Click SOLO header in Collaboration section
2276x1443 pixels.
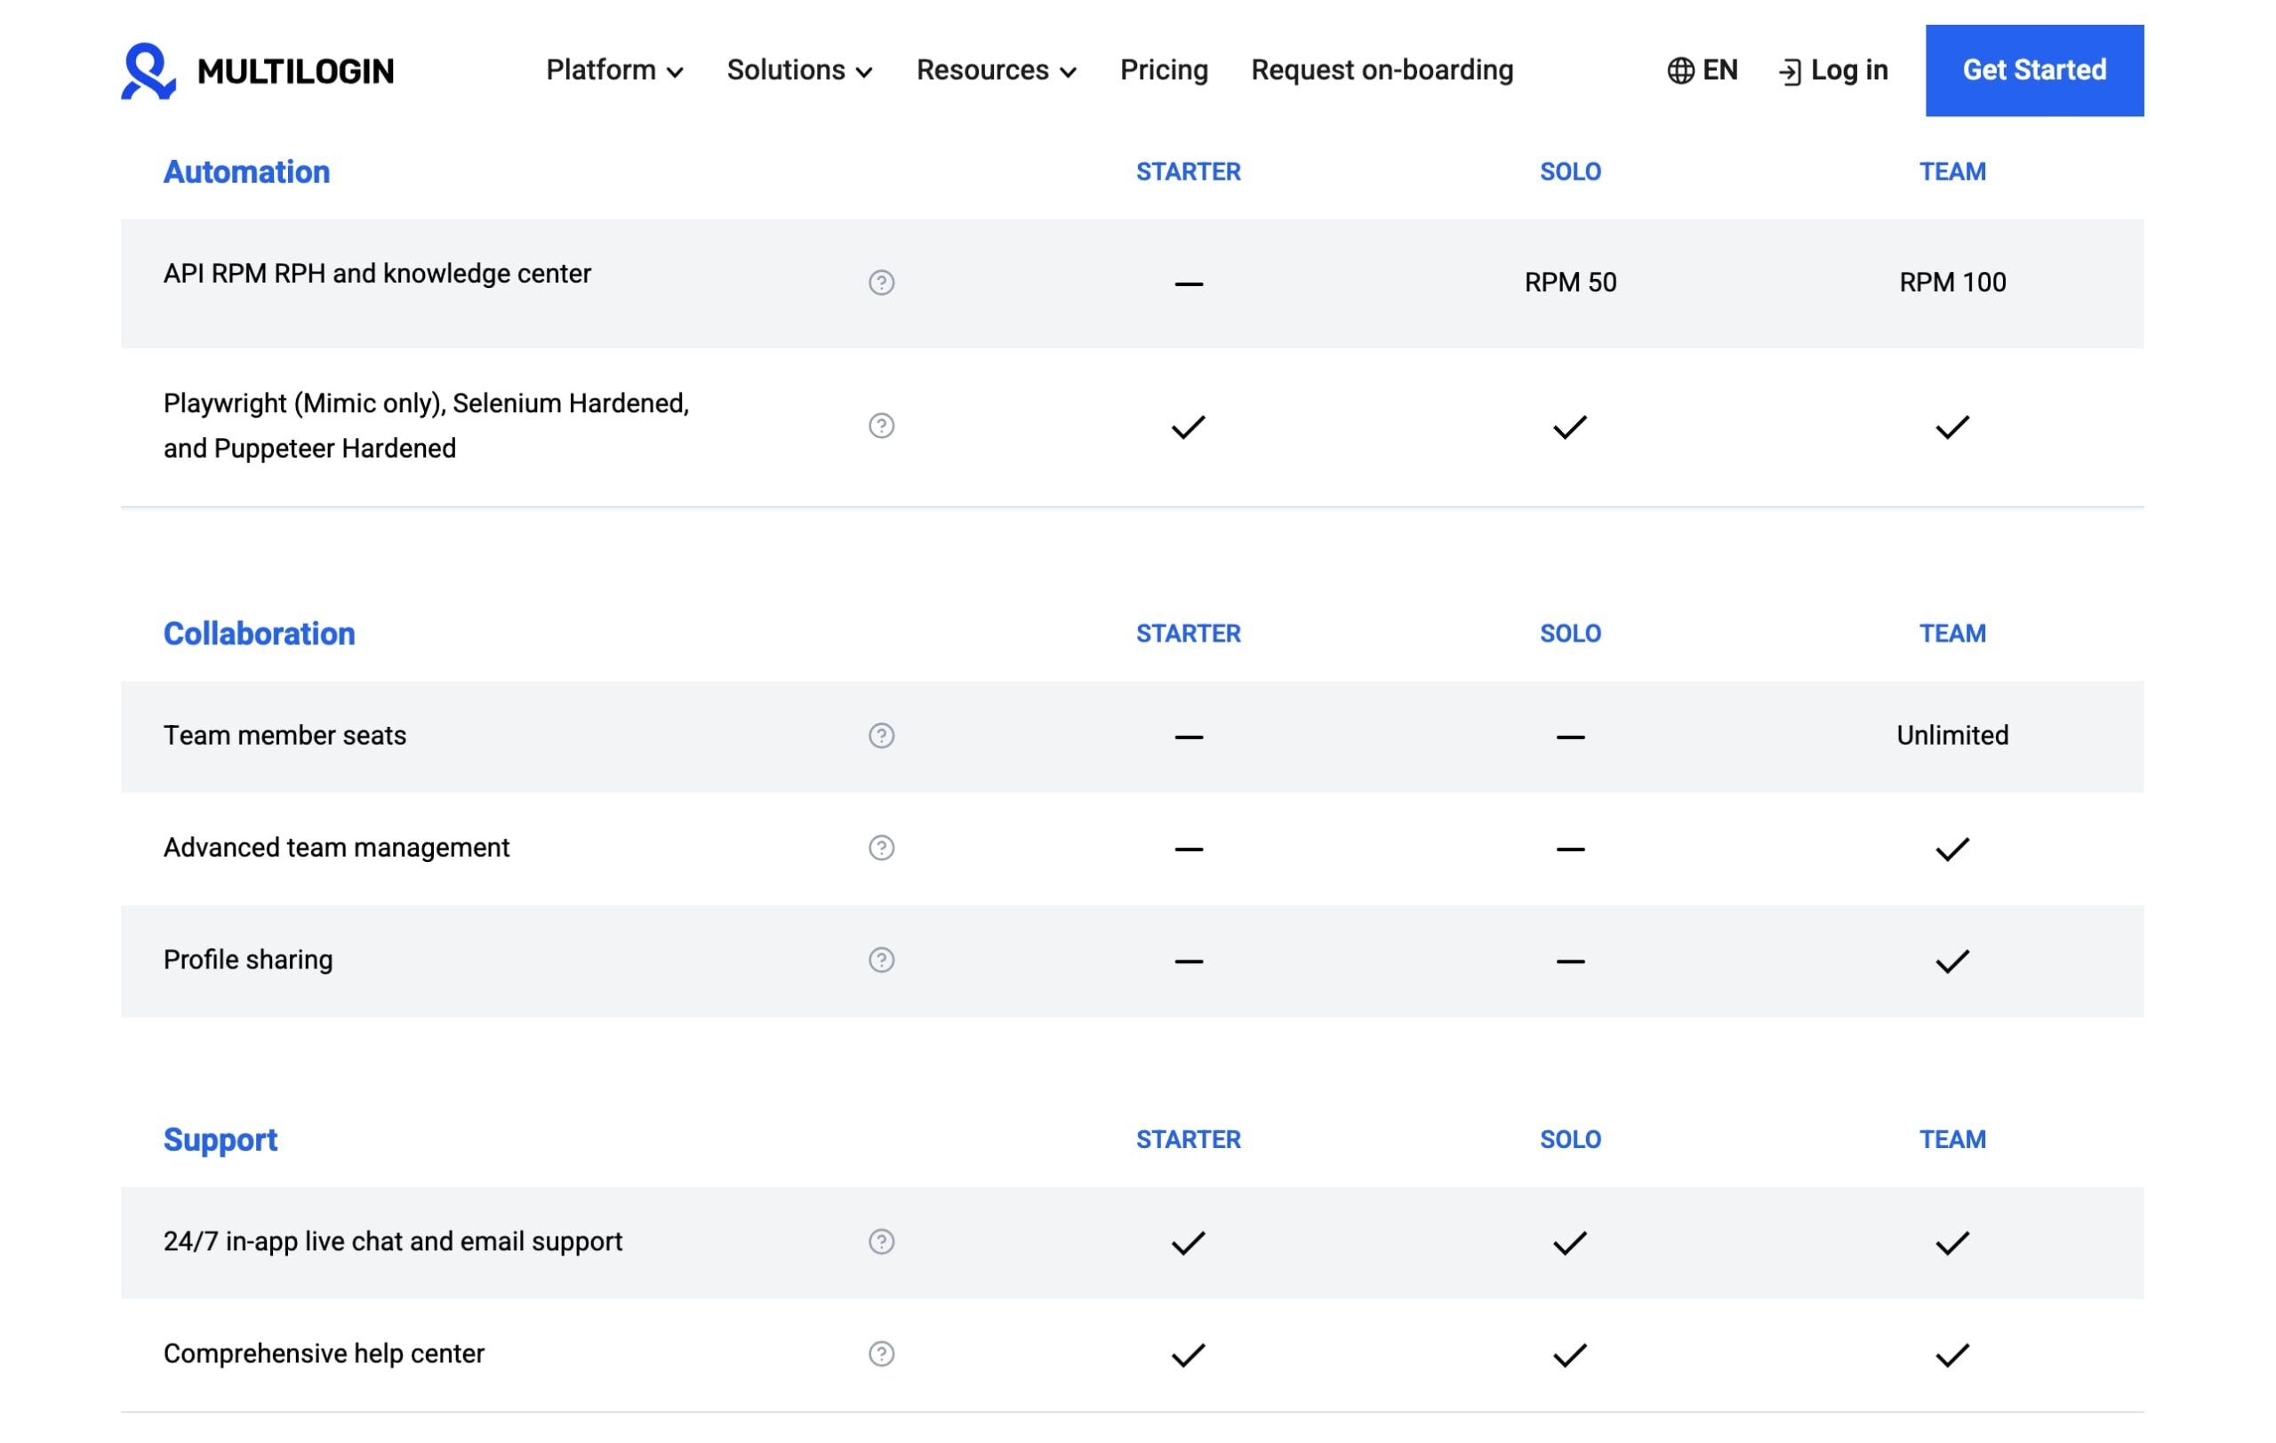click(x=1570, y=634)
